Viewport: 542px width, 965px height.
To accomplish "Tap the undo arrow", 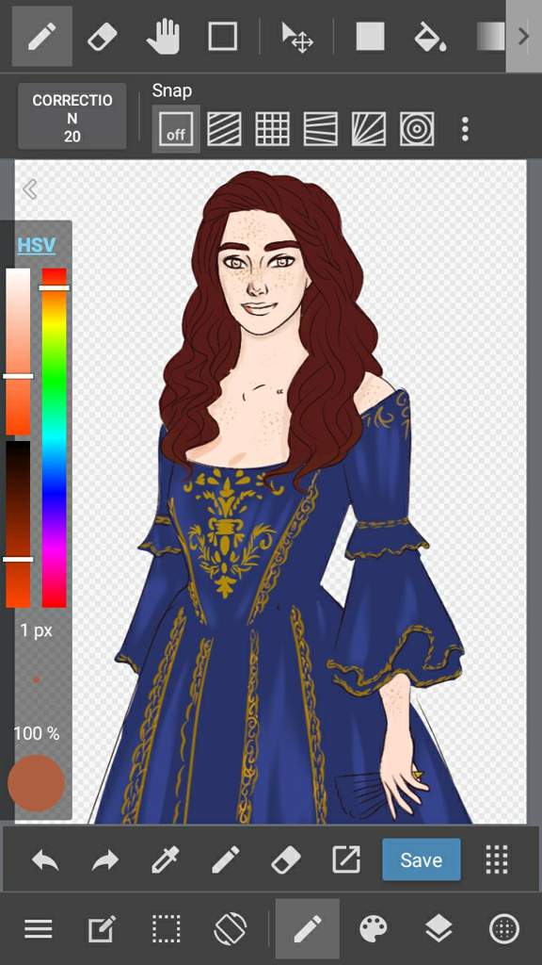I will coord(45,859).
